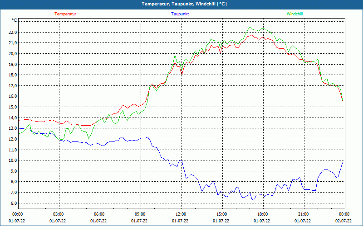Click the Windchill peak near 17:00
The height and width of the screenshot is (226, 363).
250,27
